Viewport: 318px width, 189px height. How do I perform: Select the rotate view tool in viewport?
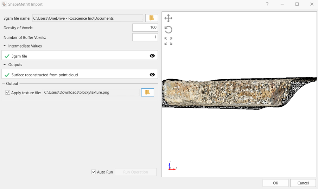[x=168, y=30]
